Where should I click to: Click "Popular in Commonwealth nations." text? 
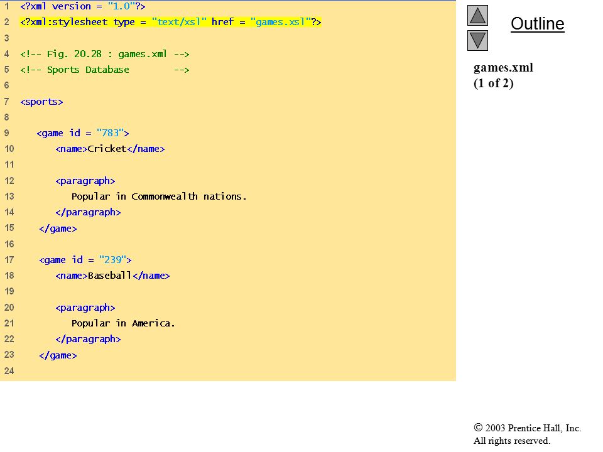pyautogui.click(x=159, y=196)
